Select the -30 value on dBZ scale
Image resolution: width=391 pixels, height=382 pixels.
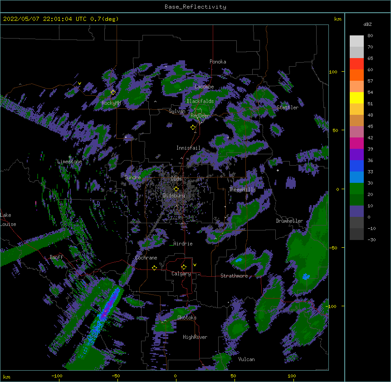point(371,240)
